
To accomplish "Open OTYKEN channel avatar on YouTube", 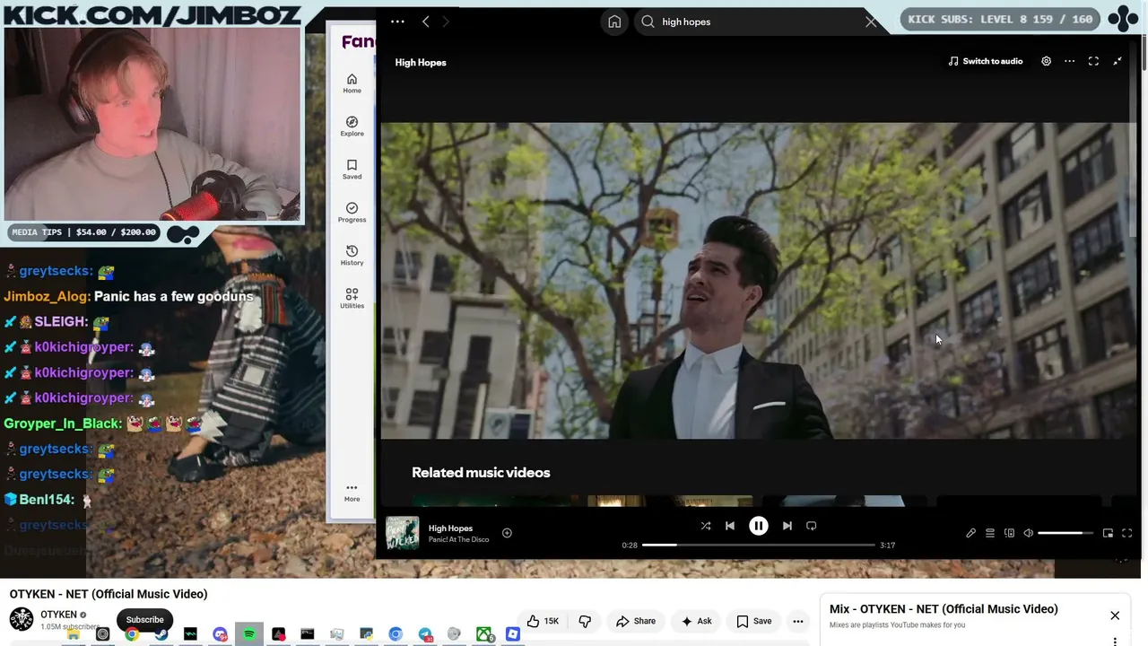I will point(22,619).
